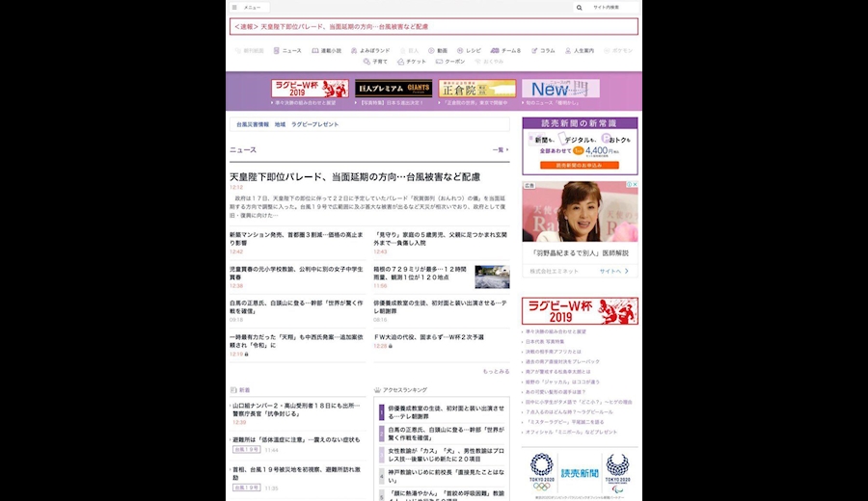Open the ニュース section in navigation
Image resolution: width=868 pixels, height=501 pixels.
point(287,50)
